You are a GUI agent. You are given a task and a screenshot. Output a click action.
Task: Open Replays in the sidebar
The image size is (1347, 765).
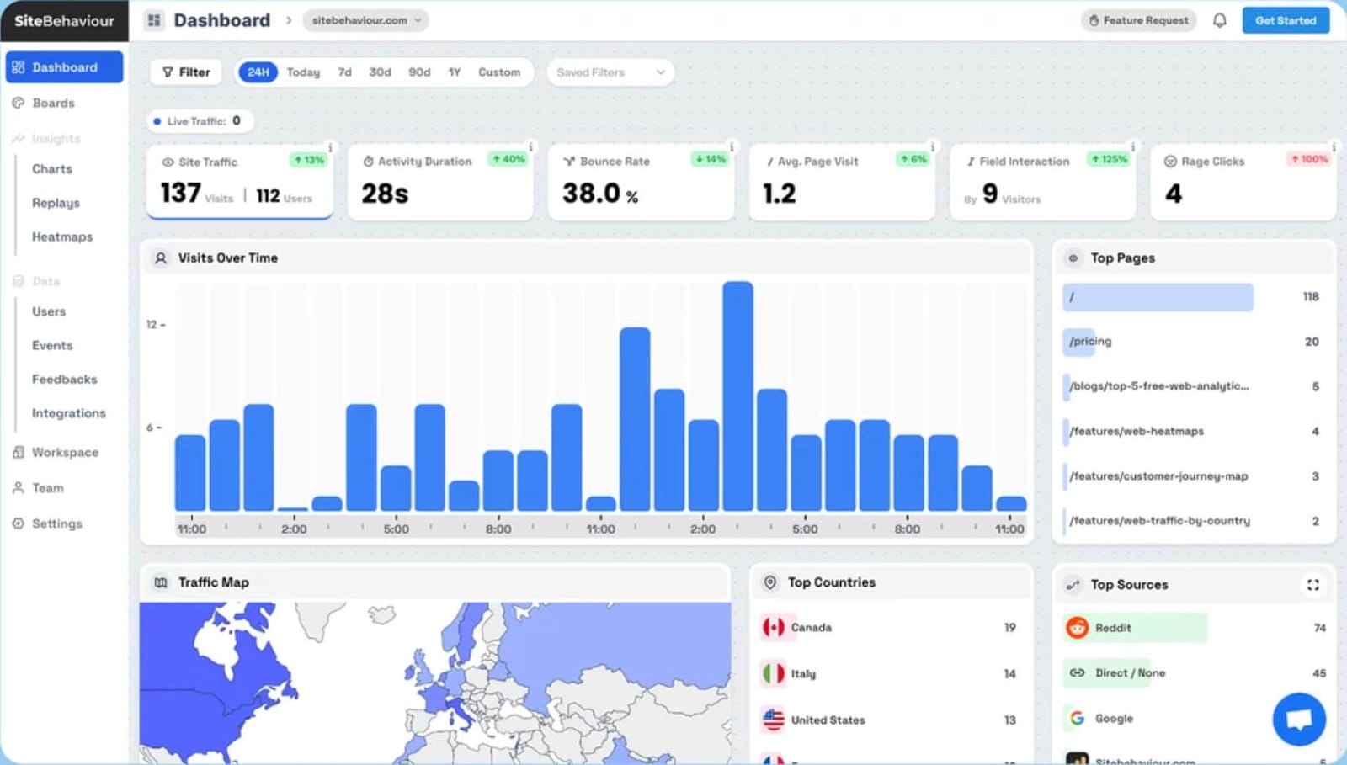point(56,203)
